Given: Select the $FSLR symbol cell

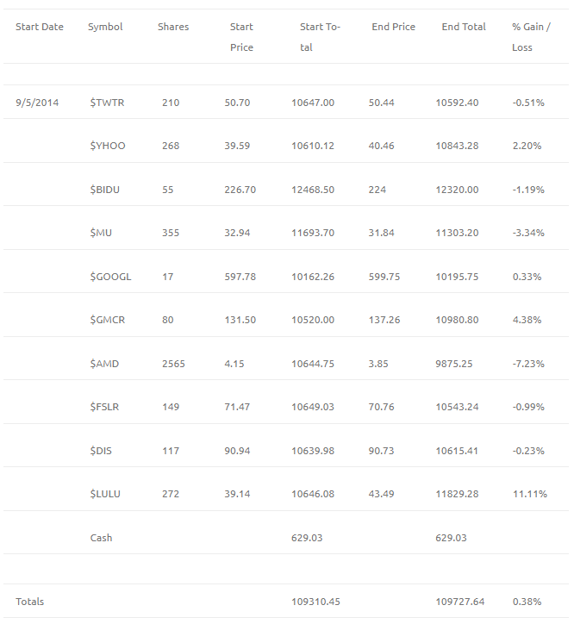Looking at the screenshot, I should 104,407.
